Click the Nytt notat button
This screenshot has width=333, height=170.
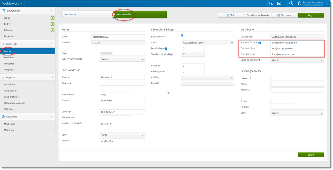pyautogui.click(x=284, y=15)
